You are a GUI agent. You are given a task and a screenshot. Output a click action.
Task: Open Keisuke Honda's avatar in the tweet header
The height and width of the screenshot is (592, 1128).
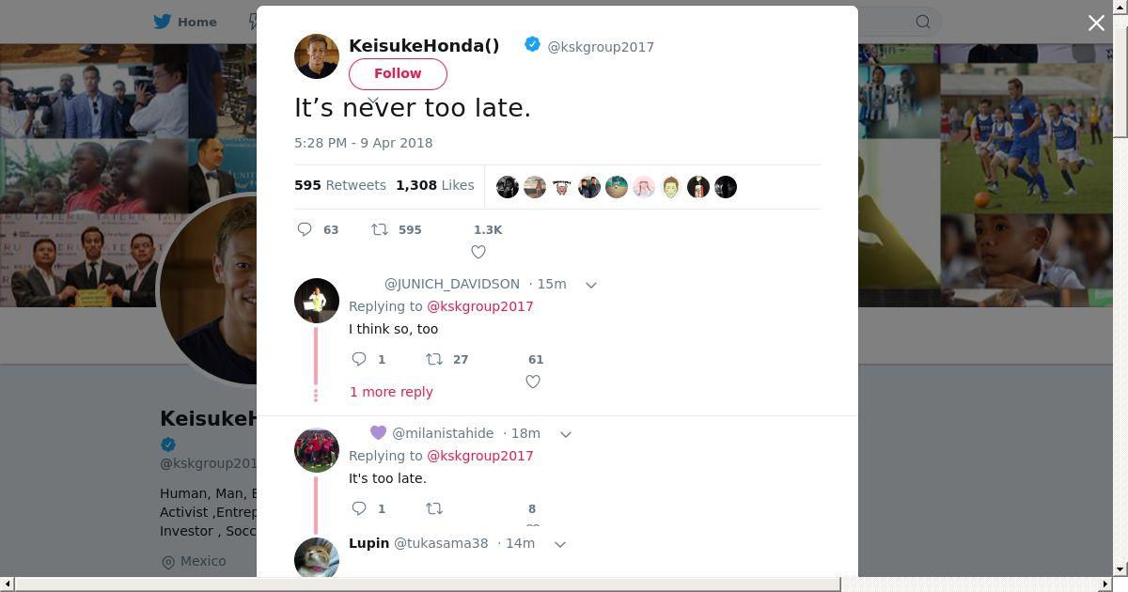pos(317,56)
